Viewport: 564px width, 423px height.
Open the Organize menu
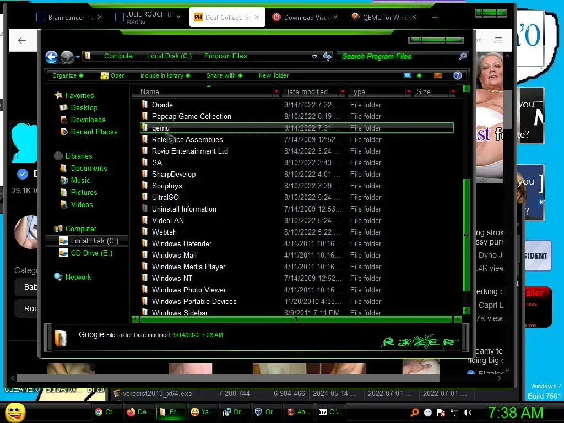pyautogui.click(x=68, y=75)
